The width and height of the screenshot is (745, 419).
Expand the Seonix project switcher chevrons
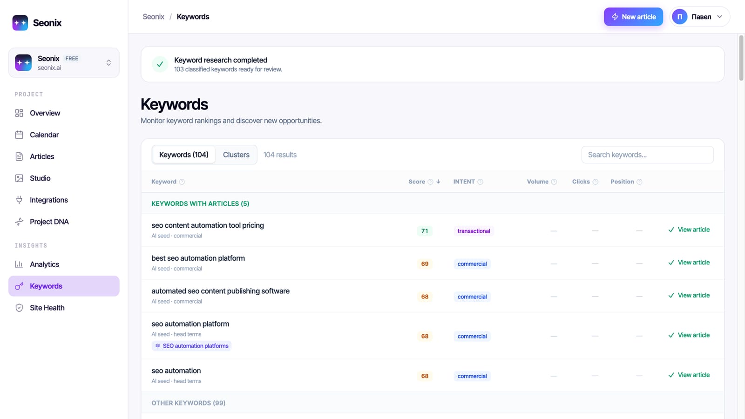(108, 63)
